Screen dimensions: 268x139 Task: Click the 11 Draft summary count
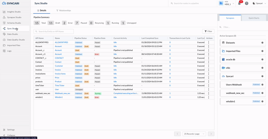point(51,23)
